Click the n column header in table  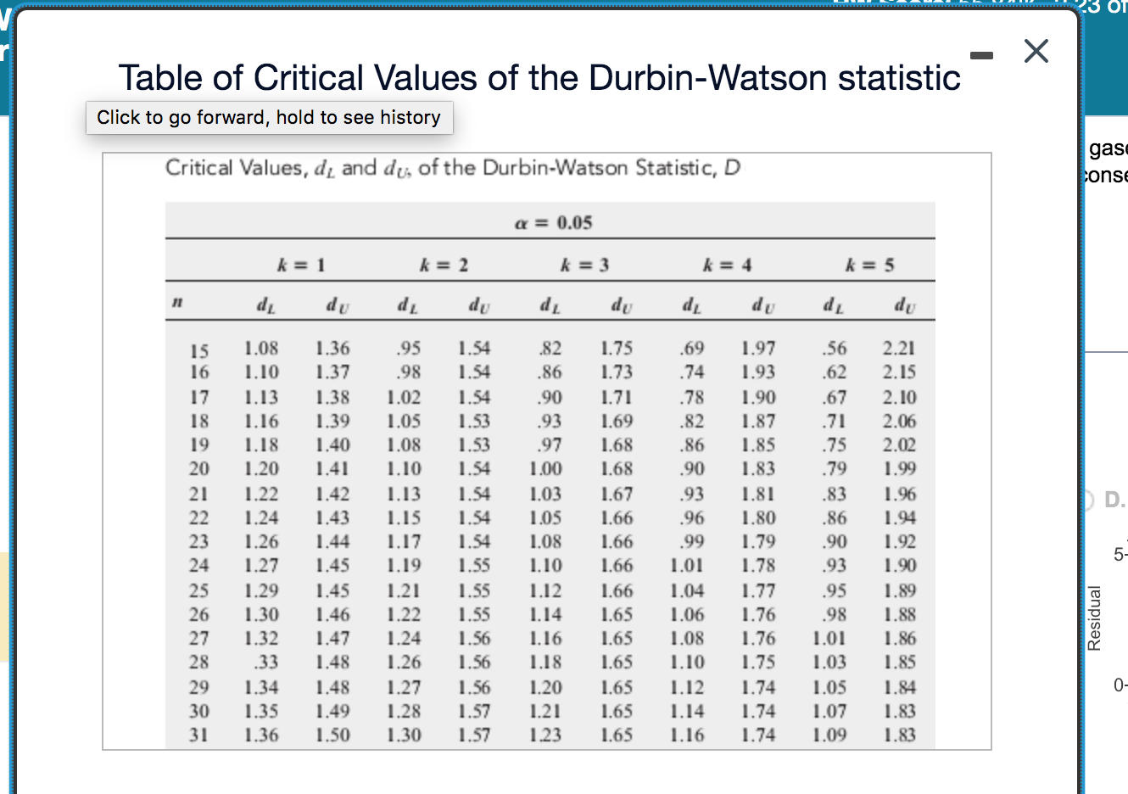(x=177, y=302)
